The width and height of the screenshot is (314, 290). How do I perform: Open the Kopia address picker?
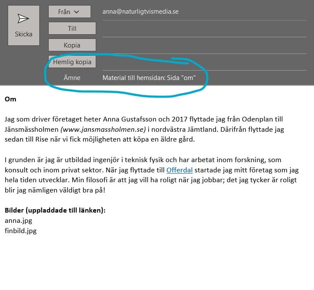click(x=72, y=45)
